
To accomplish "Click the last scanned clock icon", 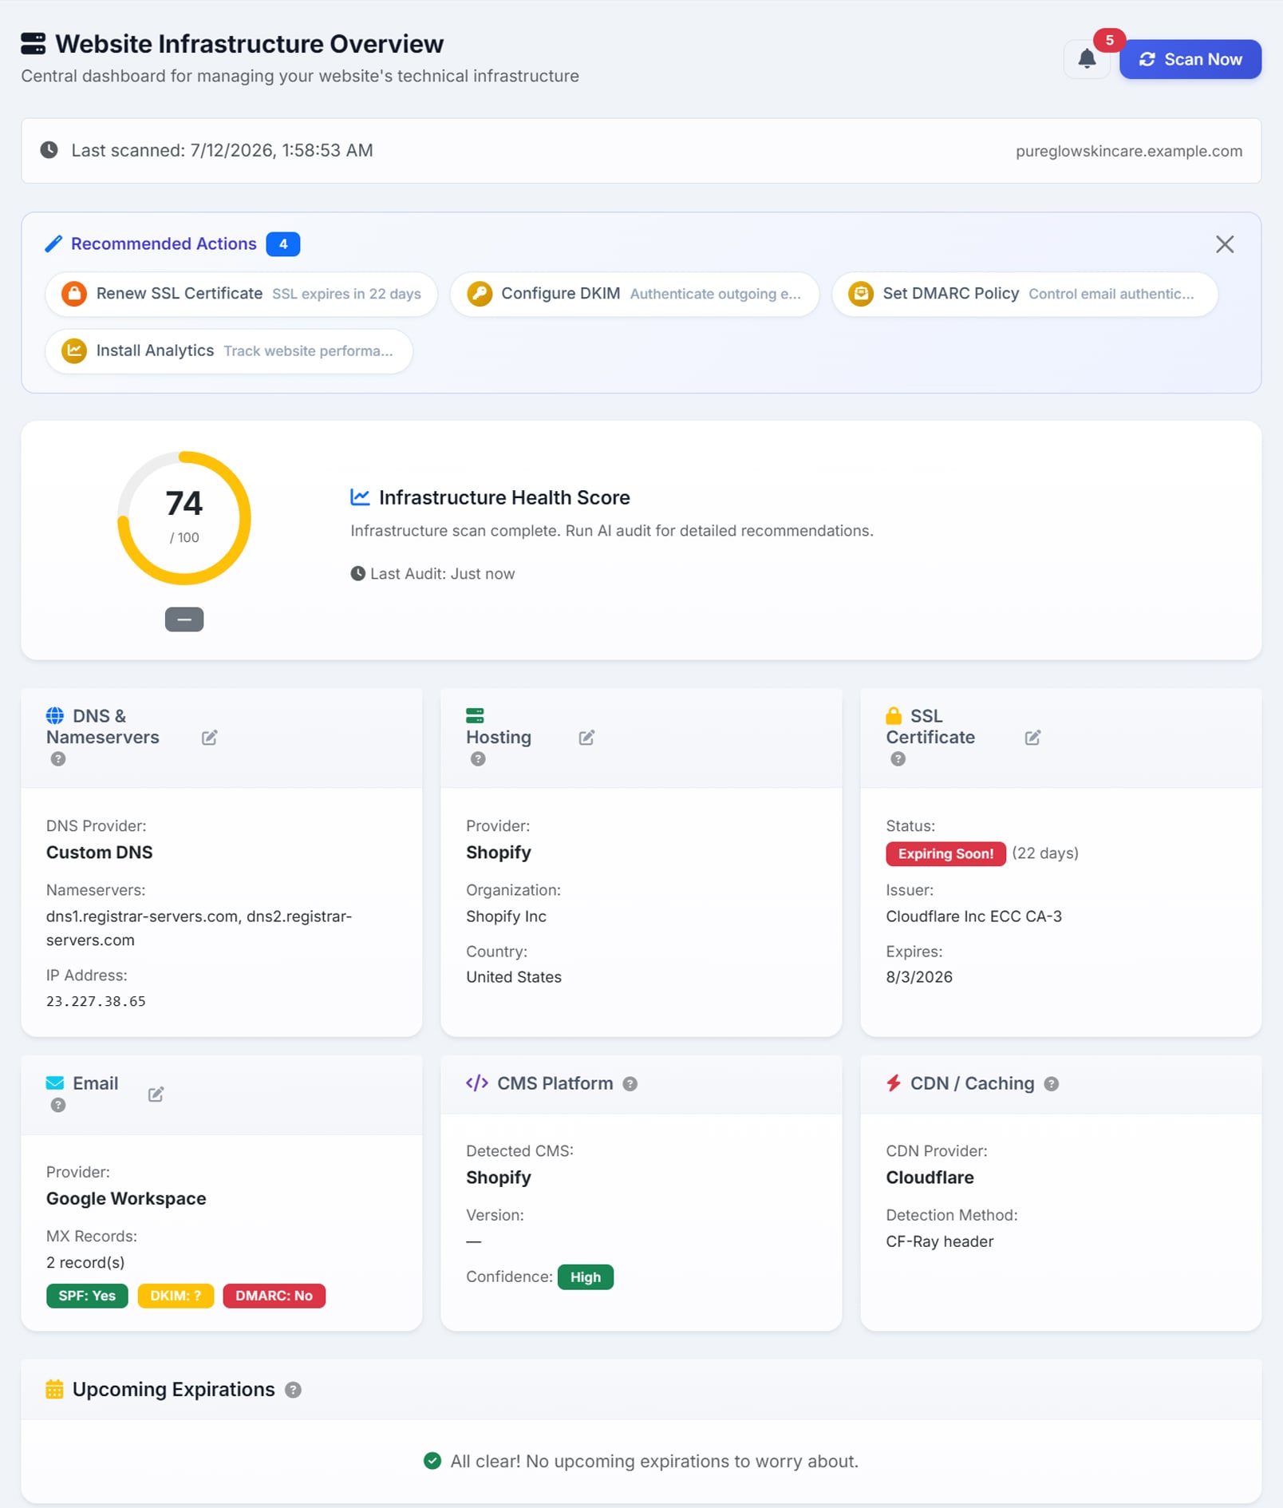I will pyautogui.click(x=49, y=150).
